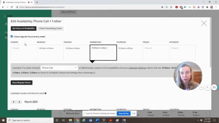Switch to Client Scheduling Limits tab
The image size is (219, 123).
pos(50,28)
